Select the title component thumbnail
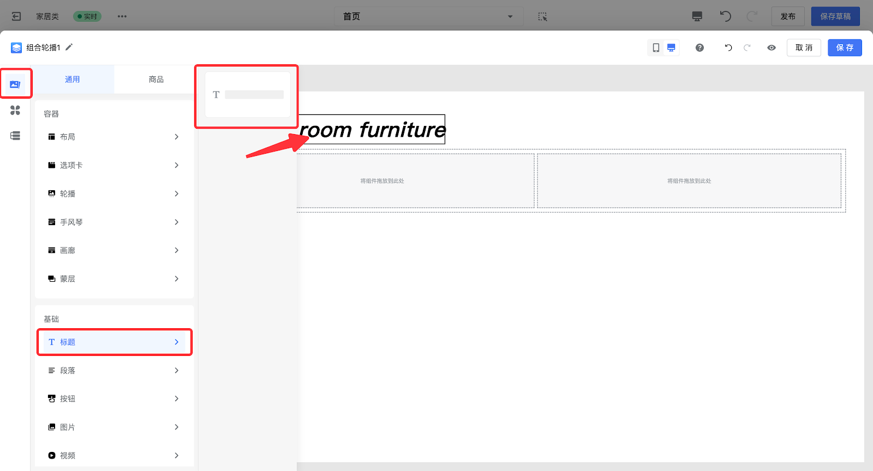This screenshot has width=873, height=471. [248, 95]
